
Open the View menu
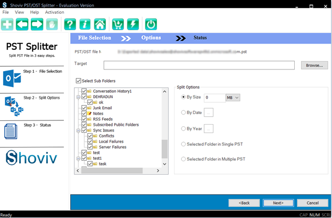point(19,12)
